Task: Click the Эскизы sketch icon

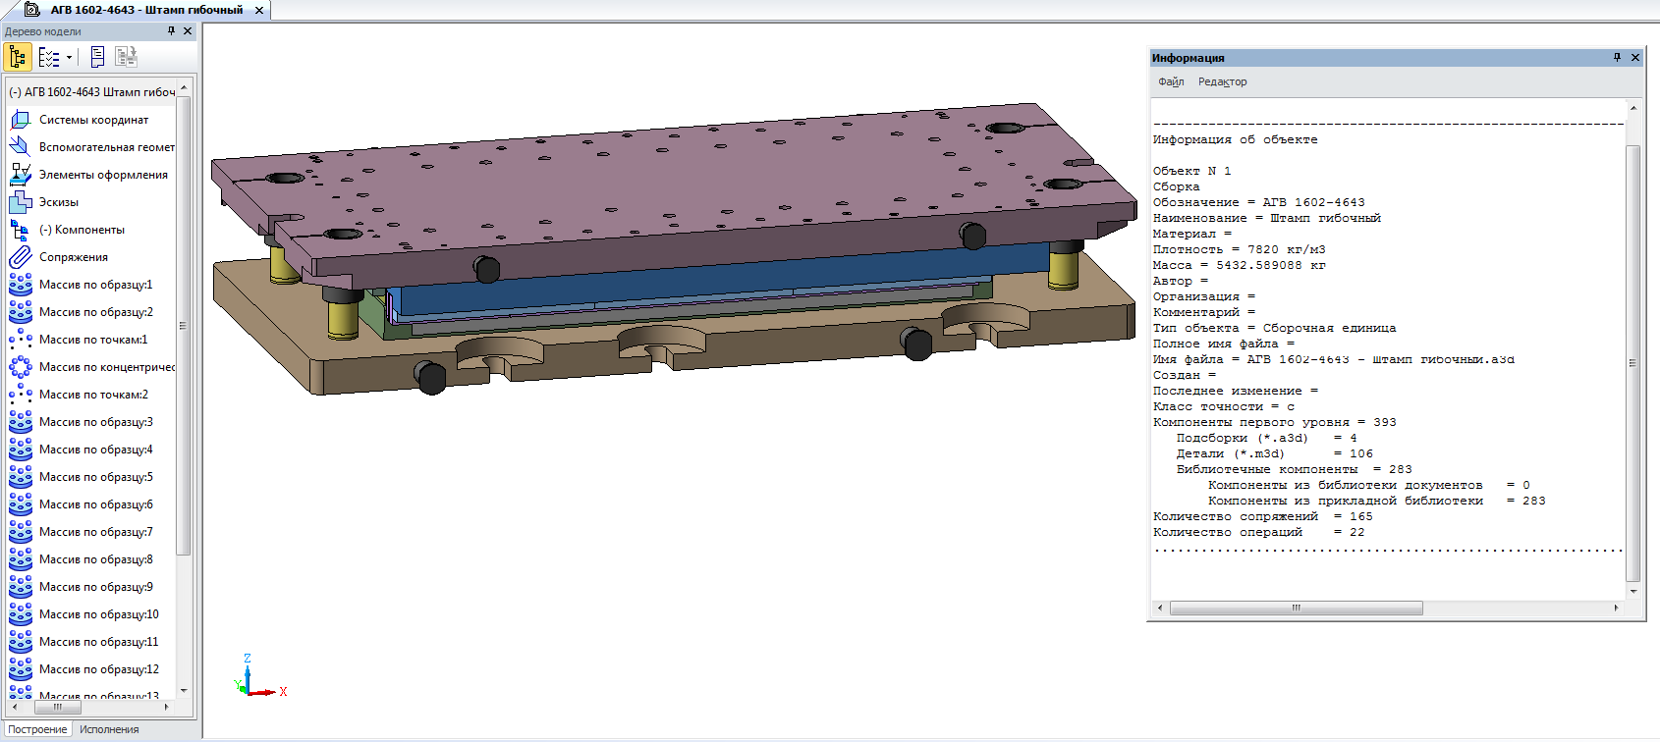Action: [20, 202]
